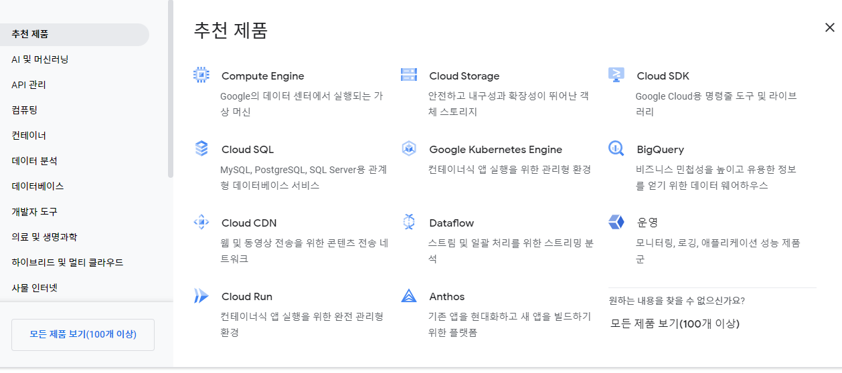Click the 모든 제품 보기(100개 이상) link under 운영

click(x=675, y=324)
